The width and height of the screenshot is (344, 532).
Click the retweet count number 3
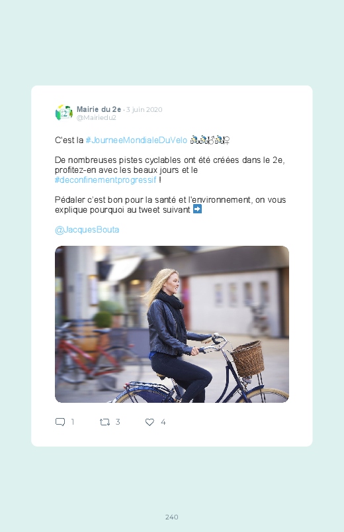(x=118, y=422)
